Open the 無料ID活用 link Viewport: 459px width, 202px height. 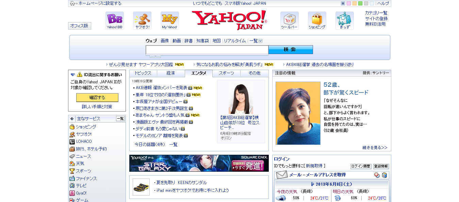(375, 24)
